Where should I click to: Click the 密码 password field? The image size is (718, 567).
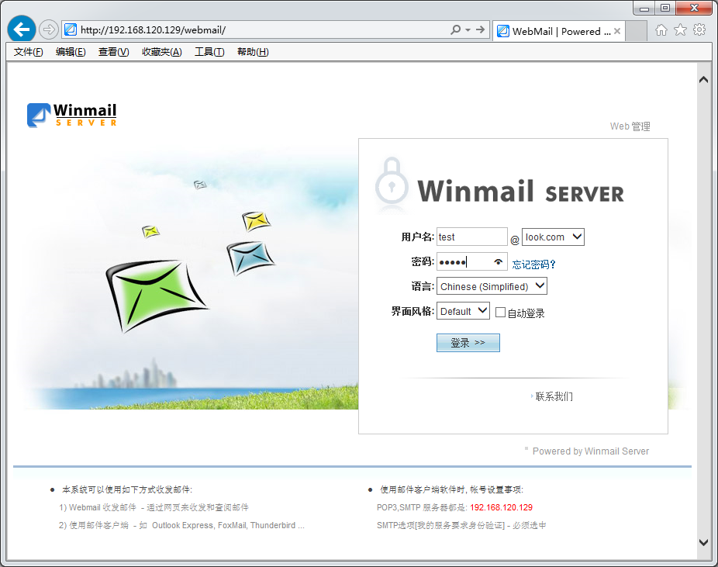(471, 262)
